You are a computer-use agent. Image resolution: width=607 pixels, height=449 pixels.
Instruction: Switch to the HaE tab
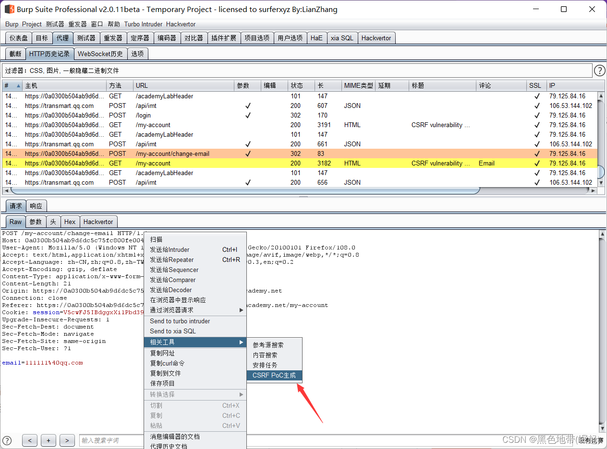pyautogui.click(x=317, y=38)
